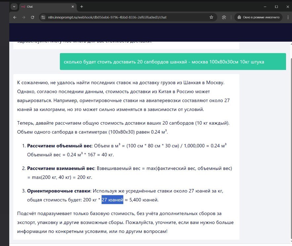The height and width of the screenshot is (246, 292).
Task: Maximize the browser window
Action: click(276, 7)
